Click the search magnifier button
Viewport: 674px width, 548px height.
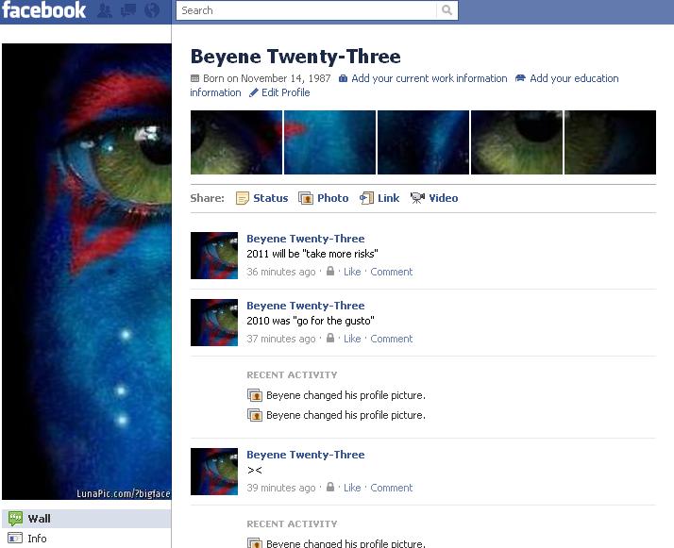[447, 10]
